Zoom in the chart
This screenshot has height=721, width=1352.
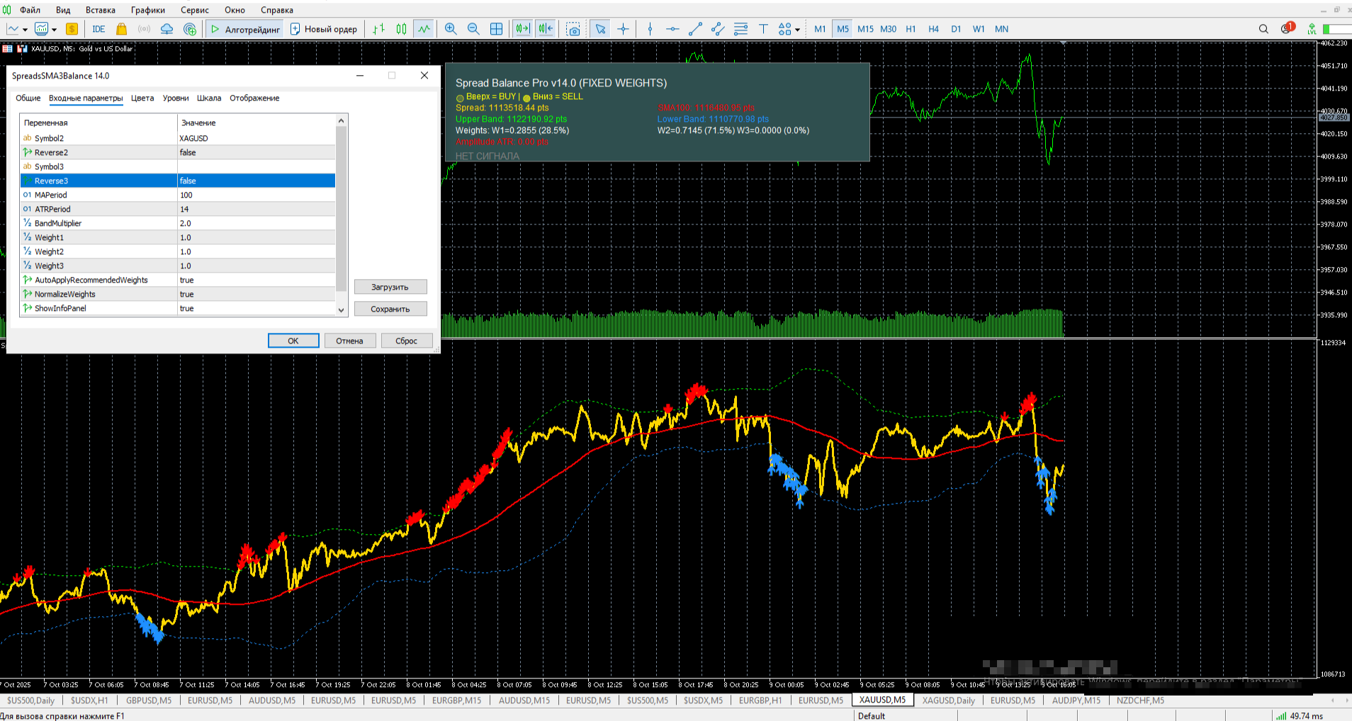tap(451, 29)
